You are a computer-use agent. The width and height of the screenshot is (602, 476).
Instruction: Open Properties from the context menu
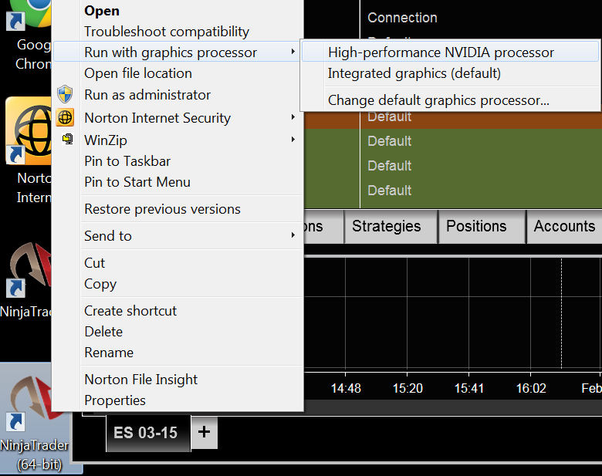point(115,400)
